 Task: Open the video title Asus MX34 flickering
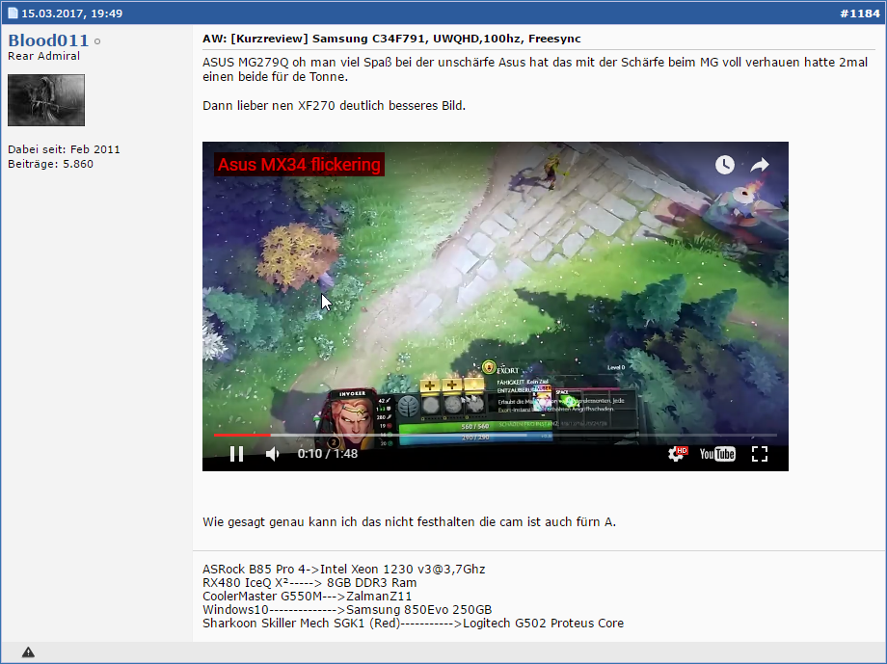click(x=299, y=165)
